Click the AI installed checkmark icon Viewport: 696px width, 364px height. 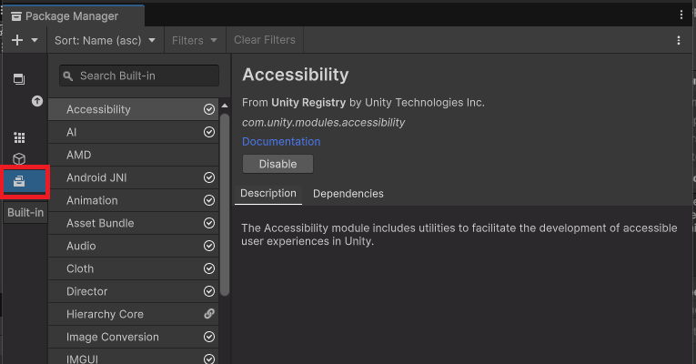[209, 132]
